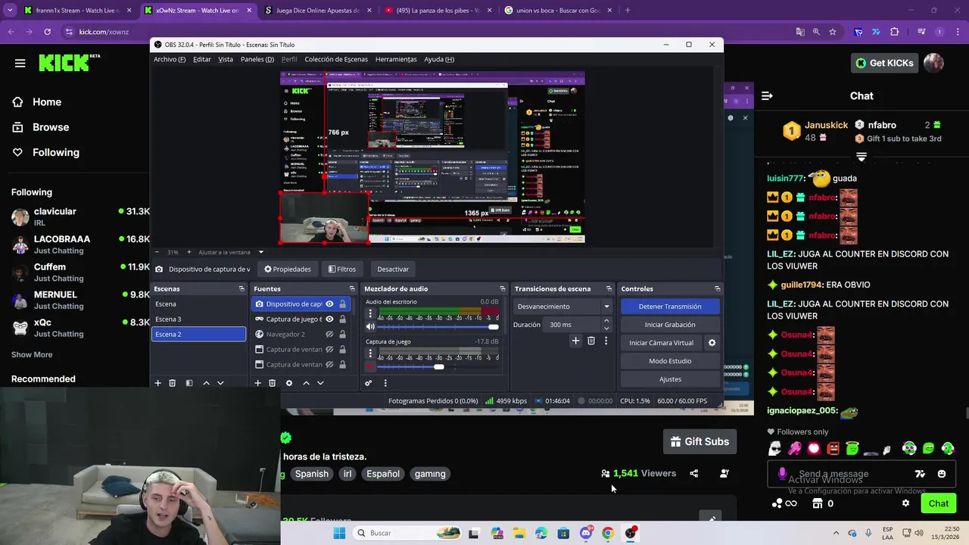This screenshot has height=545, width=969.
Task: Unmute Captura de juego audio speaker icon
Action: pyautogui.click(x=370, y=366)
